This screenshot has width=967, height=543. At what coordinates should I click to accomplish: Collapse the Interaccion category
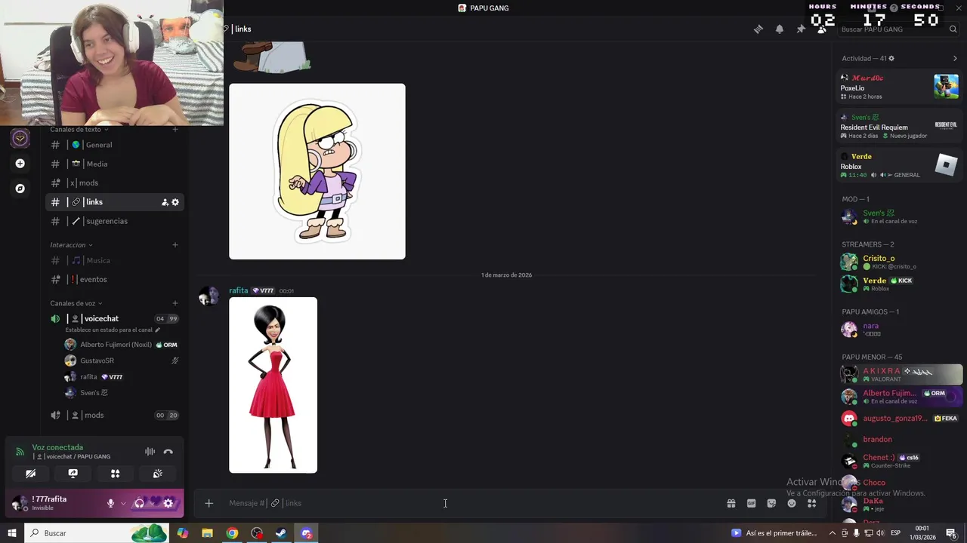tap(71, 245)
